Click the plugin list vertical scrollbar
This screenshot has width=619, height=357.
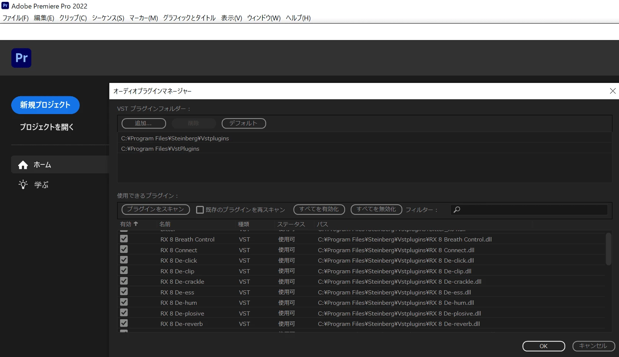(x=608, y=248)
